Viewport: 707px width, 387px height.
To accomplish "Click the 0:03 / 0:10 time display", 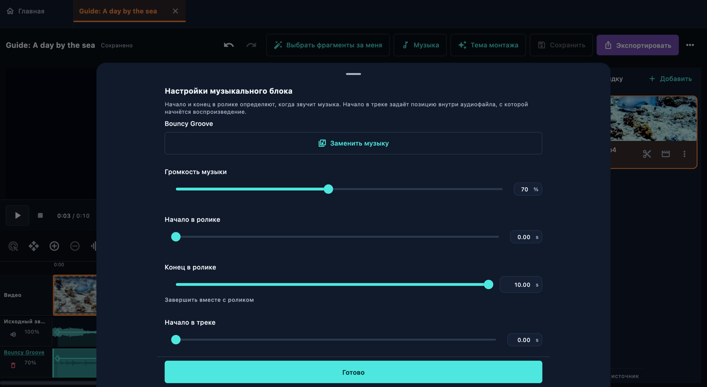I will click(x=73, y=216).
